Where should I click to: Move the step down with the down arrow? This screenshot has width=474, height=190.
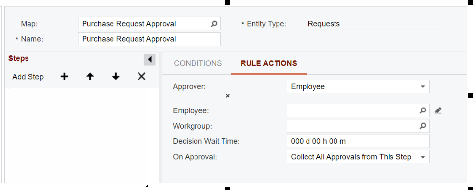click(x=116, y=77)
